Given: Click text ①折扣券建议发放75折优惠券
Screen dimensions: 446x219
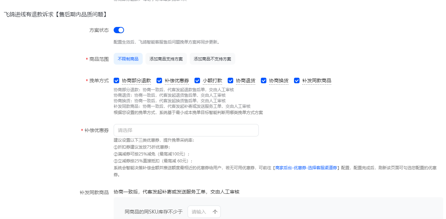Looking at the screenshot, I should pos(142,147).
